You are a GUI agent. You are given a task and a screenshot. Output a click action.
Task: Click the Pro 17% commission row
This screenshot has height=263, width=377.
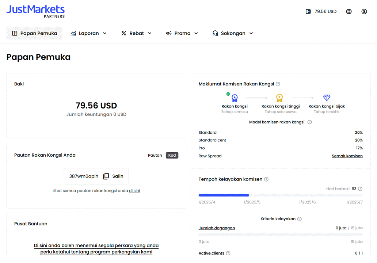click(x=281, y=148)
